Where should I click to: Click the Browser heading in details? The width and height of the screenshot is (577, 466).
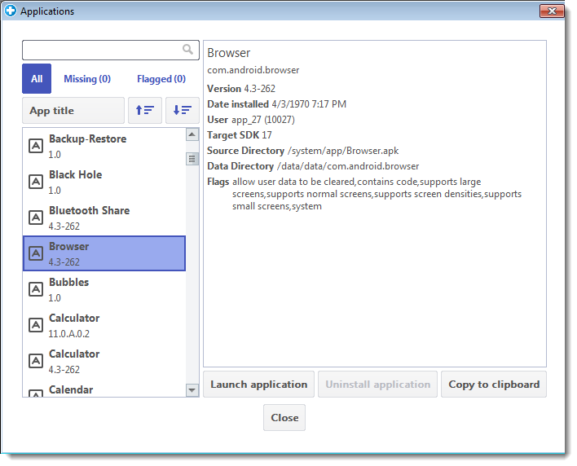point(228,53)
